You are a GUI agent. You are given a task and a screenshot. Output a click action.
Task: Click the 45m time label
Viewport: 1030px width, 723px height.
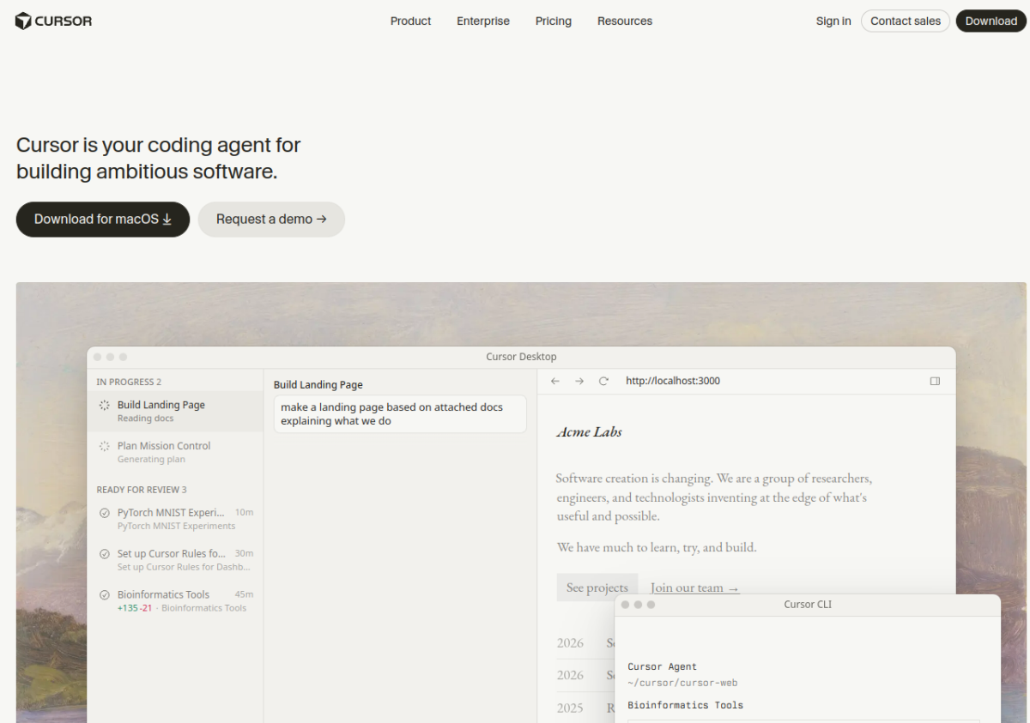pos(244,594)
